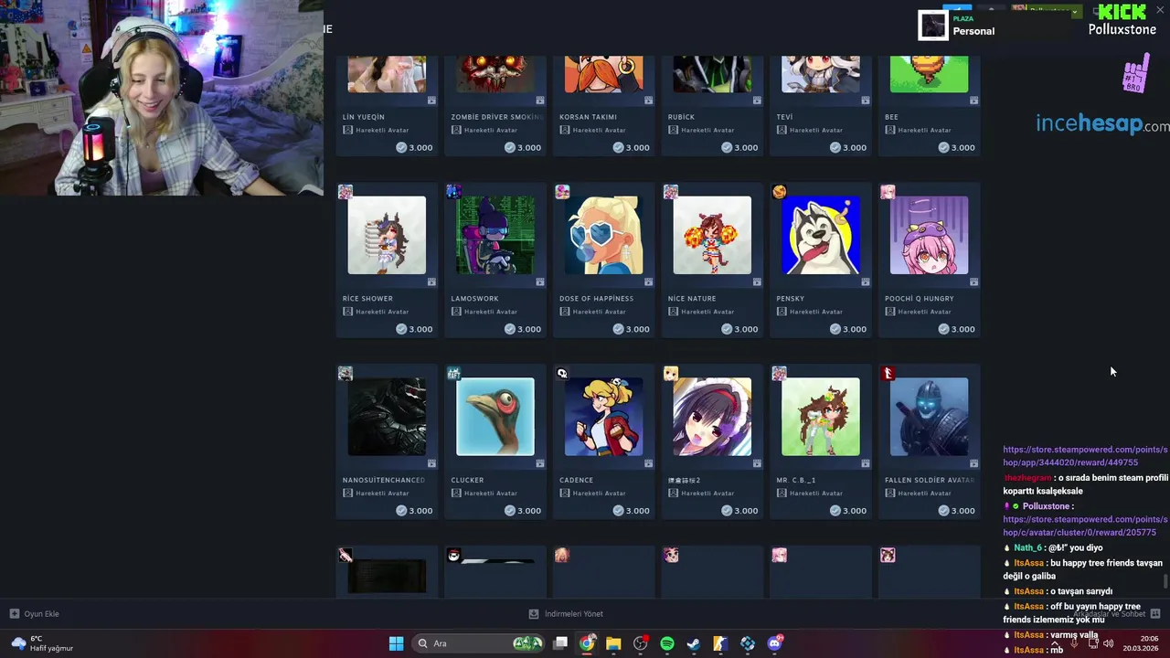The image size is (1170, 658).
Task: Open the Cadence game icon badge
Action: (562, 374)
